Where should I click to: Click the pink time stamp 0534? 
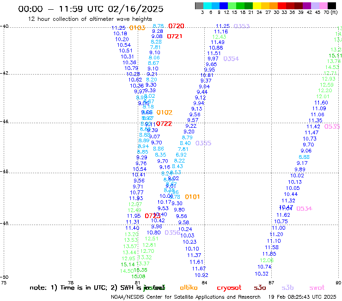(304, 208)
